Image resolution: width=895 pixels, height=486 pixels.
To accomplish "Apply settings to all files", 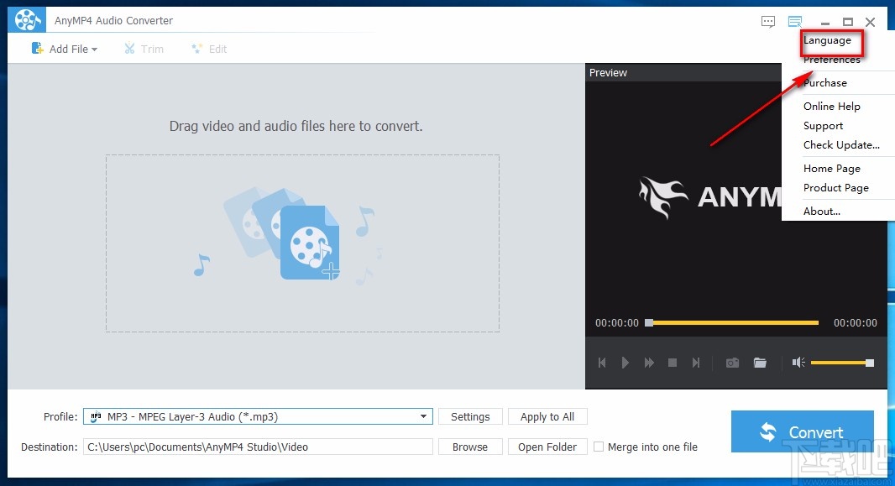I will [x=547, y=416].
